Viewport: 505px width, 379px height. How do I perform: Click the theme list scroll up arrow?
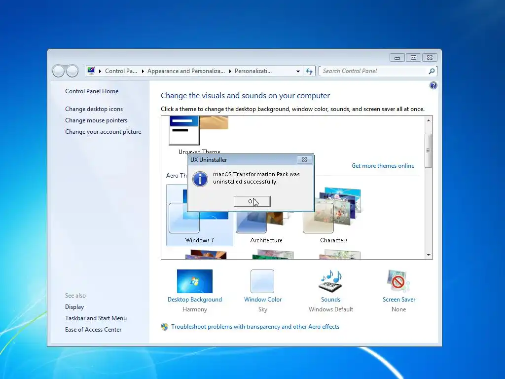click(x=429, y=120)
